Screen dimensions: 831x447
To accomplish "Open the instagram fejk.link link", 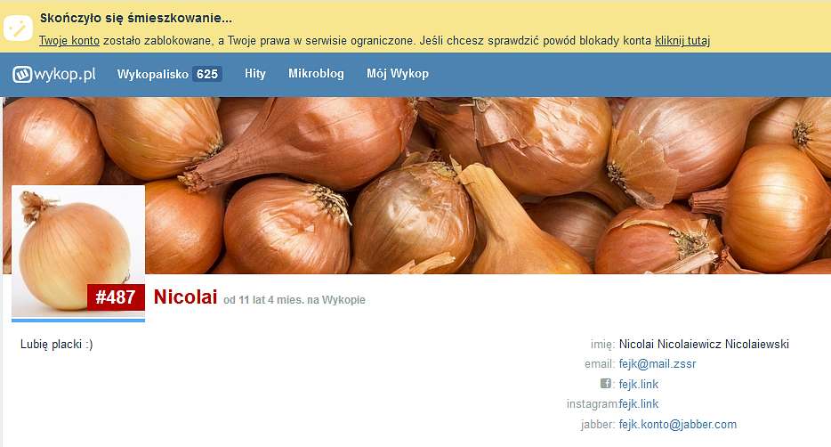I will click(639, 404).
